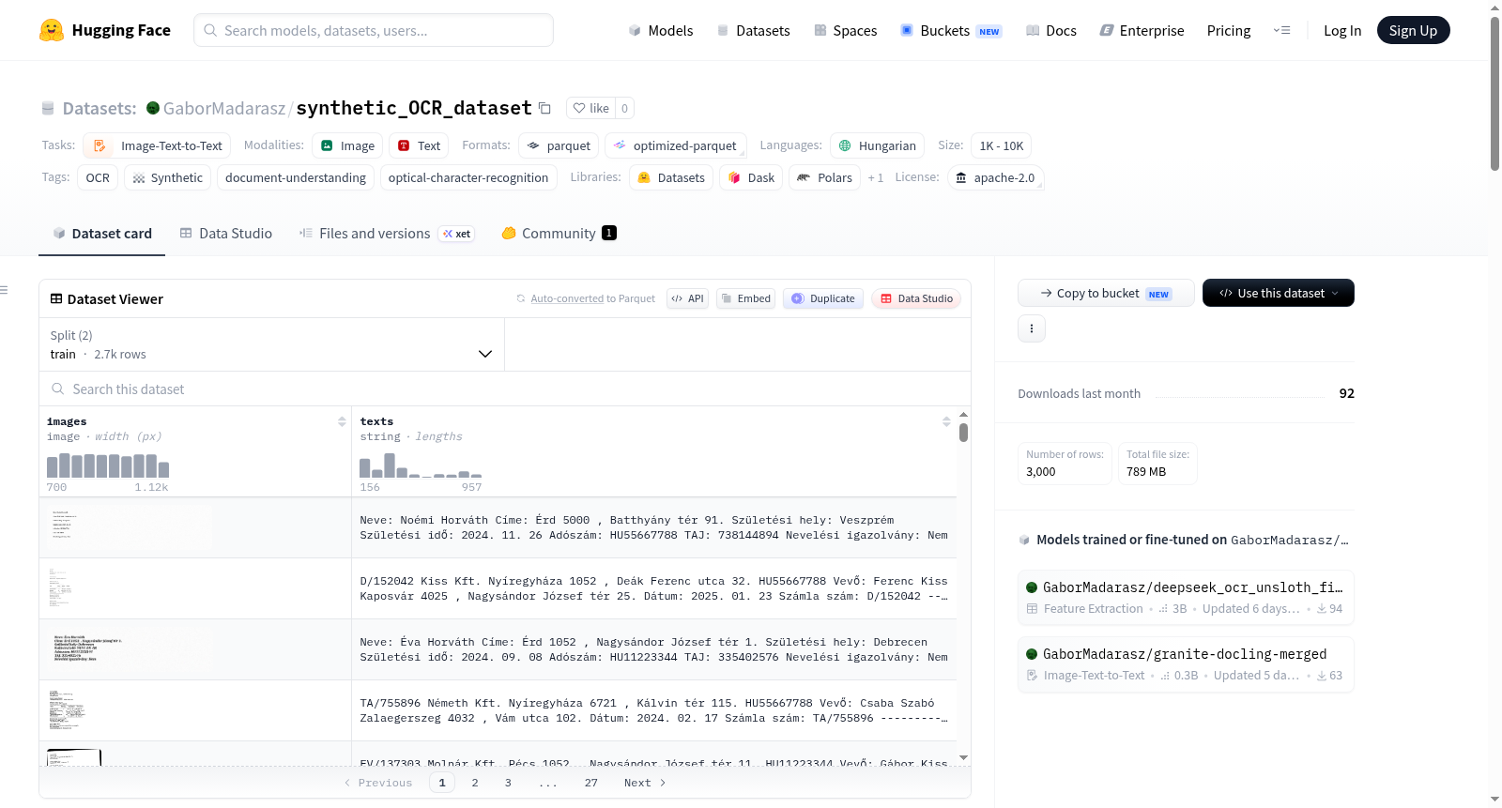Click the Duplicate button
Image resolution: width=1502 pixels, height=808 pixels.
[x=823, y=298]
